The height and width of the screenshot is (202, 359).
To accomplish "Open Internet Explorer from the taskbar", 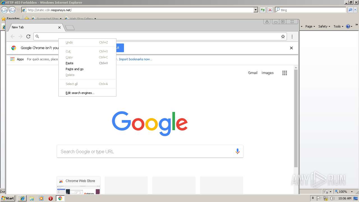I will (22, 198).
